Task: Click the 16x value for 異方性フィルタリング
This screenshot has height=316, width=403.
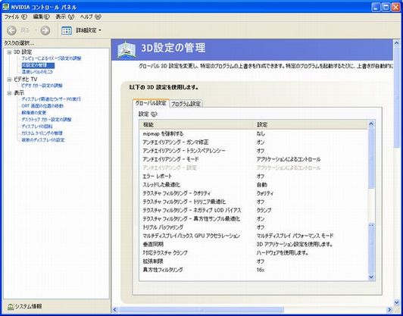Action: coord(261,270)
